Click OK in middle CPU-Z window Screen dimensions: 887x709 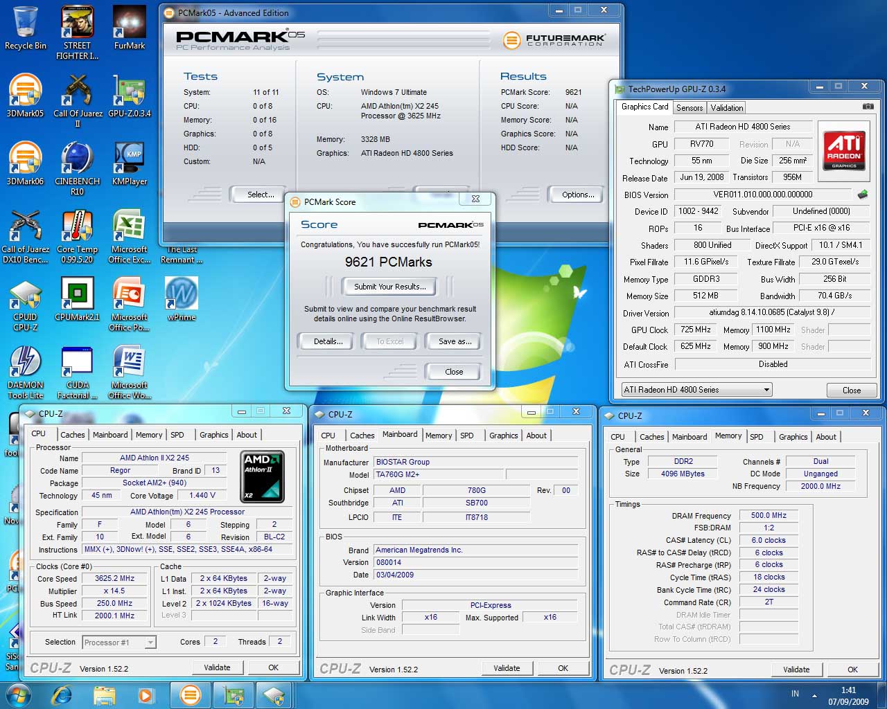tap(563, 668)
